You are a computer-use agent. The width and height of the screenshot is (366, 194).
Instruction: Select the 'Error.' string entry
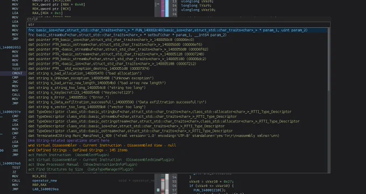[x=177, y=97]
